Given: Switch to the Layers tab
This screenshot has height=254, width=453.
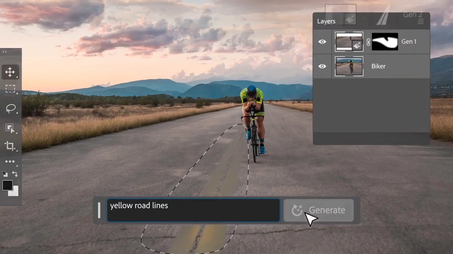Looking at the screenshot, I should (326, 22).
